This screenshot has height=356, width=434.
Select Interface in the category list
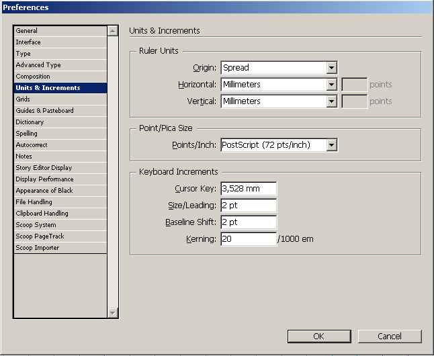pos(60,42)
